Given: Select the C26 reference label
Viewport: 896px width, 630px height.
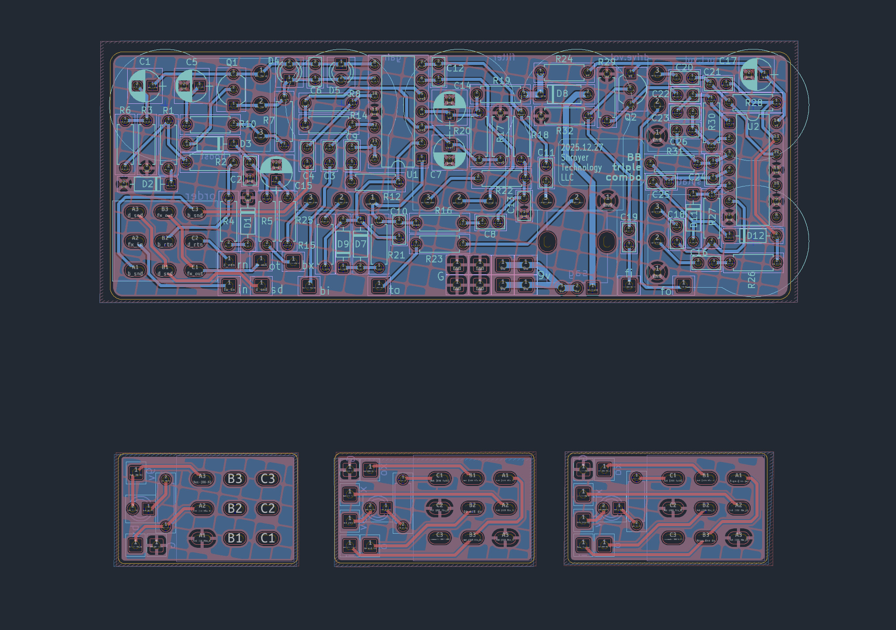Looking at the screenshot, I should point(678,142).
